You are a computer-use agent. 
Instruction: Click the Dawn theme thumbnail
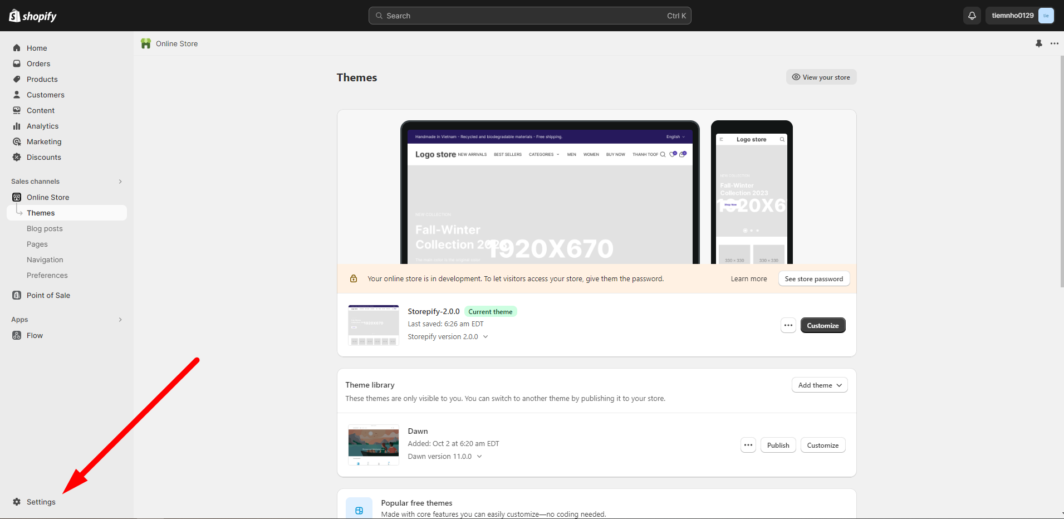[374, 445]
